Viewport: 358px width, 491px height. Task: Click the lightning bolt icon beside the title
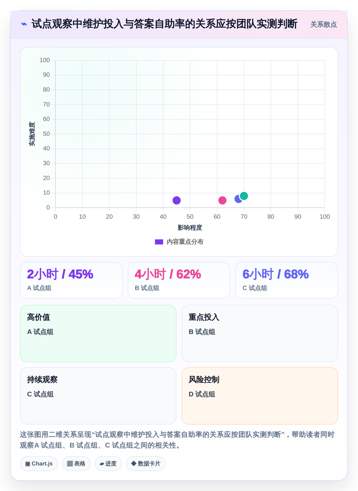coord(24,24)
